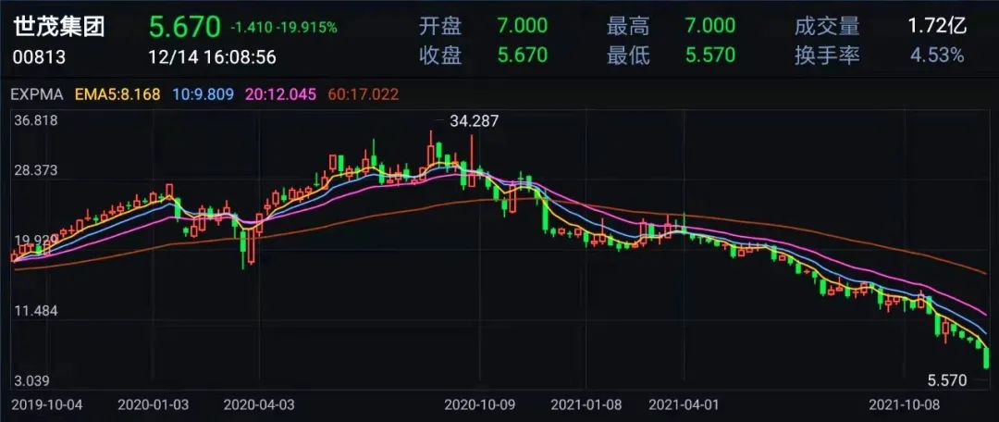This screenshot has width=999, height=422.
Task: Click the last green candlestick at far right
Action: pyautogui.click(x=986, y=357)
